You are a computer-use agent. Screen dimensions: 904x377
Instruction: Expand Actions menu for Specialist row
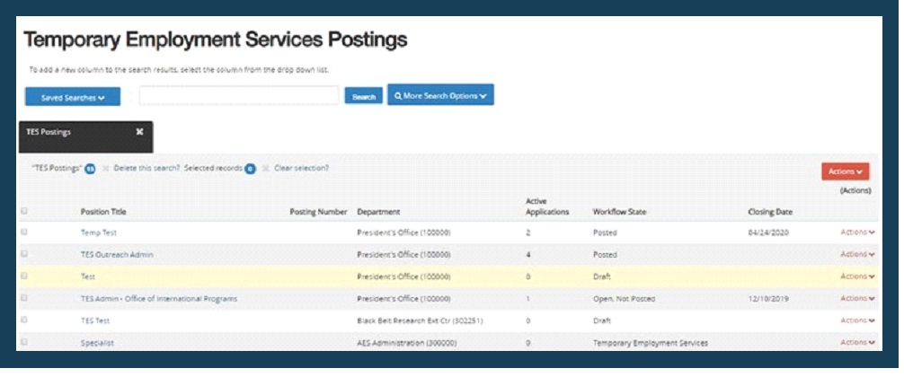[856, 342]
